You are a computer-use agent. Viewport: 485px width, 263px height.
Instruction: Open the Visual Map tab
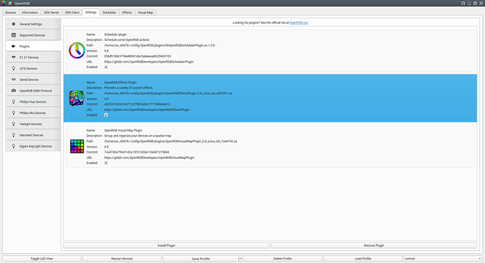coord(145,13)
